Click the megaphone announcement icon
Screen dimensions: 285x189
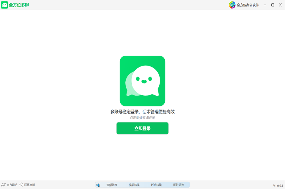click(x=98, y=185)
